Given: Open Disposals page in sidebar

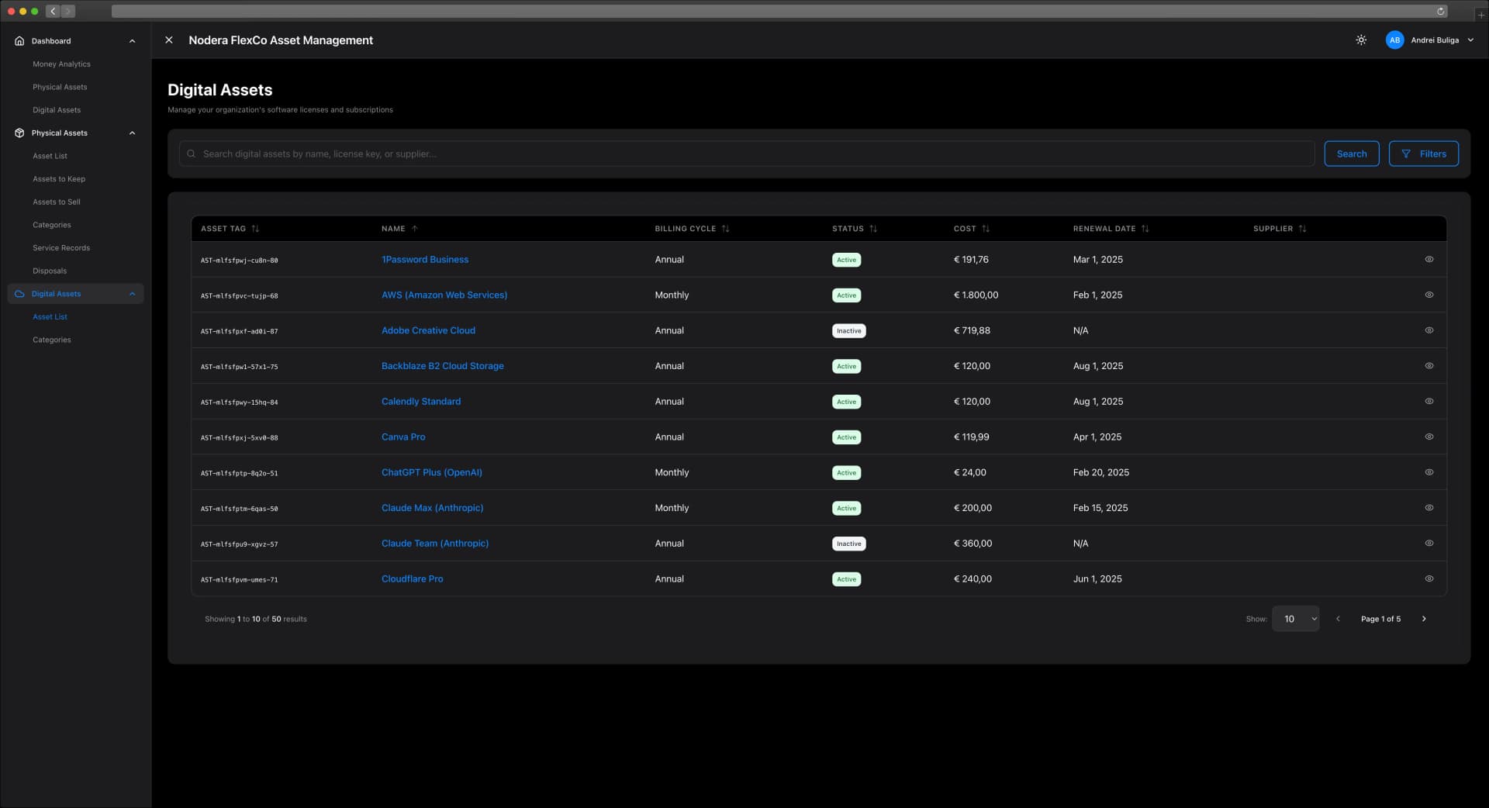Looking at the screenshot, I should click(x=50, y=271).
